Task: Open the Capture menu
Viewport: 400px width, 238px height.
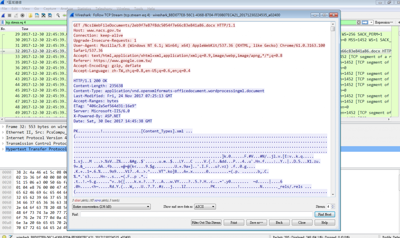Action: (x=50, y=9)
